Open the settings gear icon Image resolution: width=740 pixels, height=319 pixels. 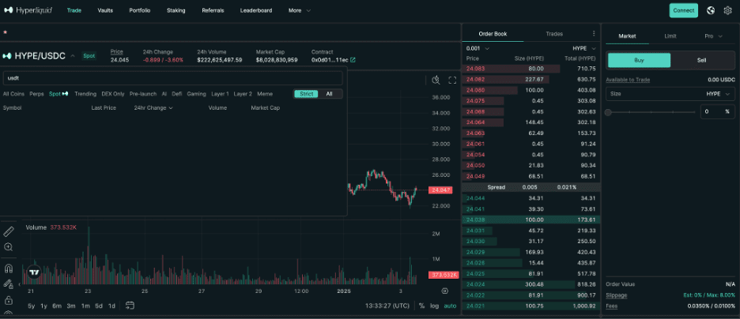727,10
